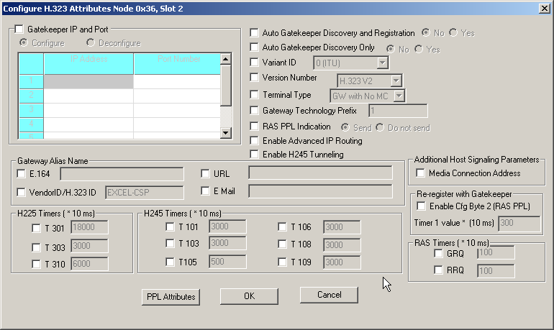Click the PPL Attributes button
The width and height of the screenshot is (554, 330).
tap(170, 296)
